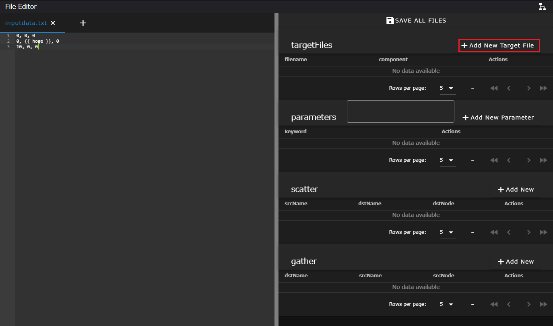Open gather rows per page dropdown
This screenshot has width=553, height=326.
tap(447, 304)
